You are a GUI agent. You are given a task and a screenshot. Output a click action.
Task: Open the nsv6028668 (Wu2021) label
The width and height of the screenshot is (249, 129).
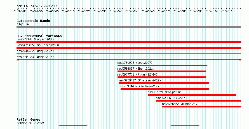point(172,98)
